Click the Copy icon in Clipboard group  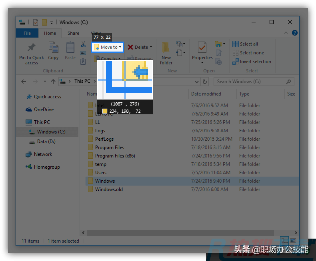pos(53,47)
